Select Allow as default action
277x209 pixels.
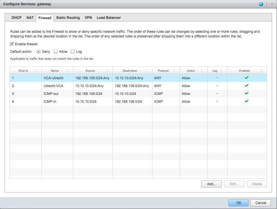pyautogui.click(x=57, y=52)
